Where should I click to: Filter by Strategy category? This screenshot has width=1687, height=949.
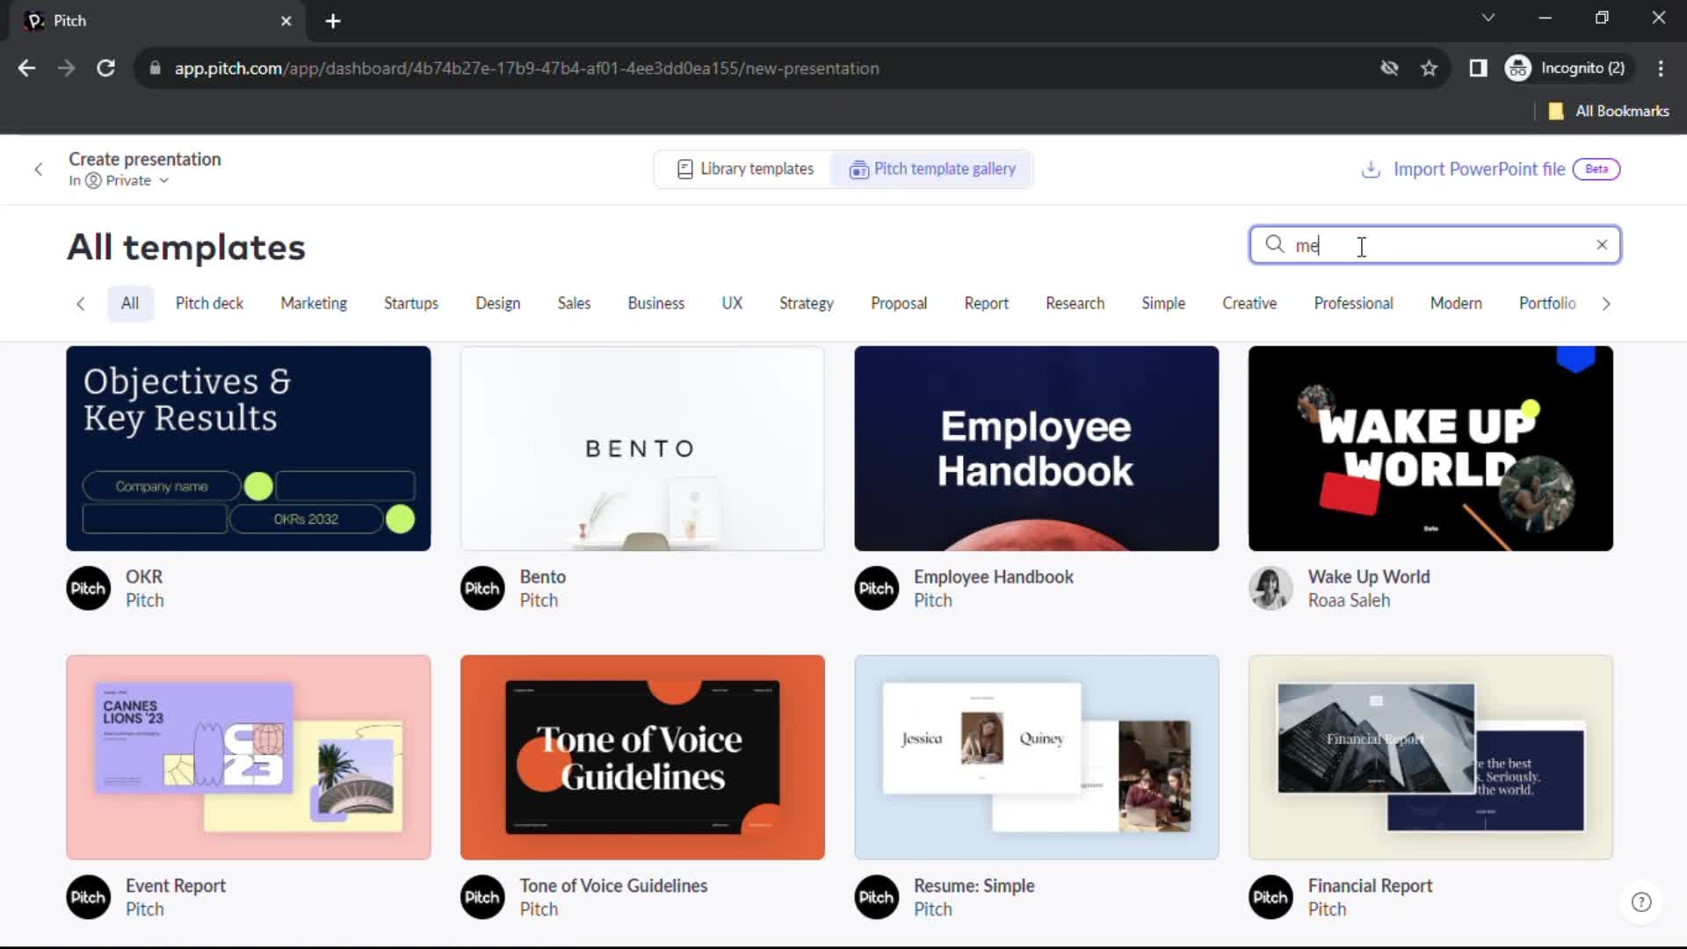tap(807, 303)
